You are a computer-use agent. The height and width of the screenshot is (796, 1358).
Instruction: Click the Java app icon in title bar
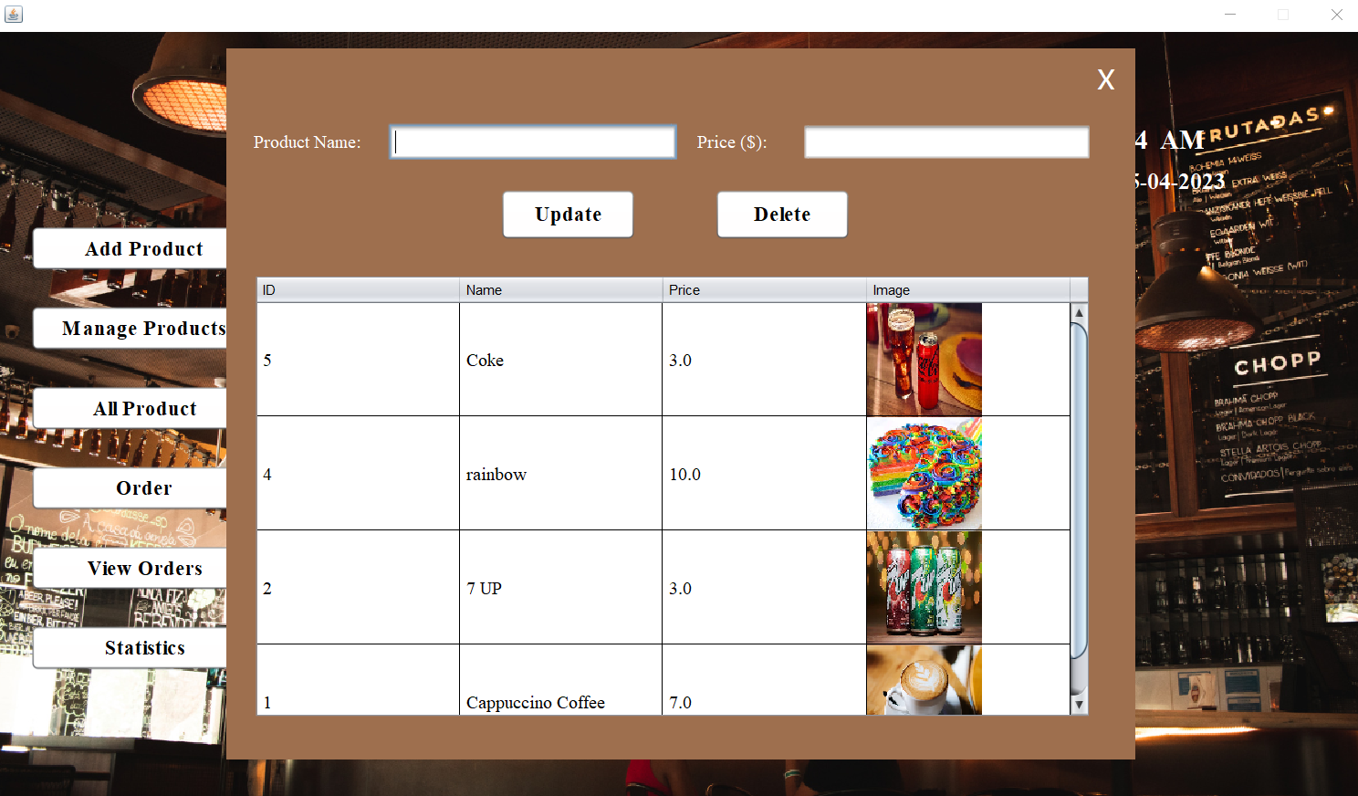[14, 15]
